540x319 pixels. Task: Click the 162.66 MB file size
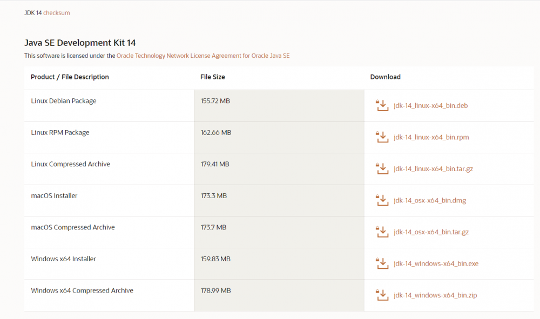216,132
